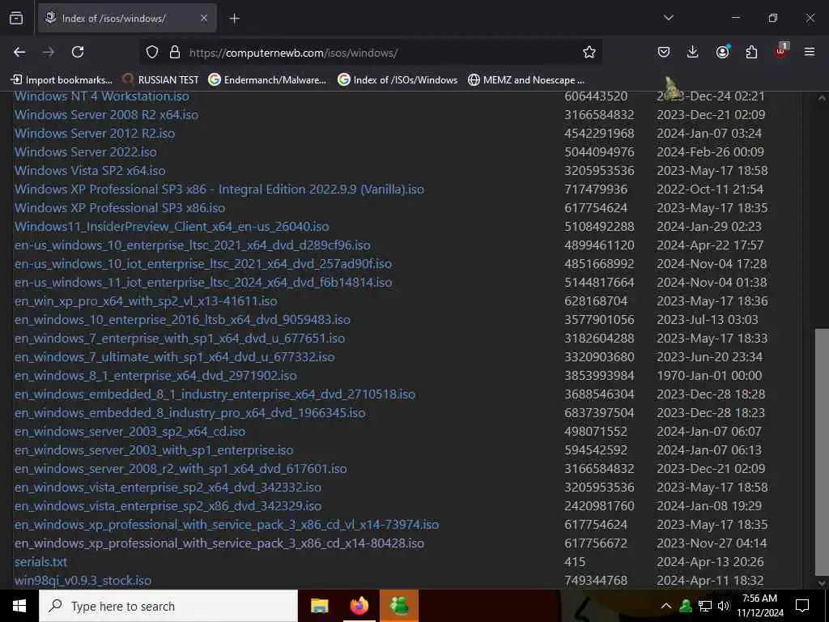View site security lock information
829x622 pixels.
[175, 52]
